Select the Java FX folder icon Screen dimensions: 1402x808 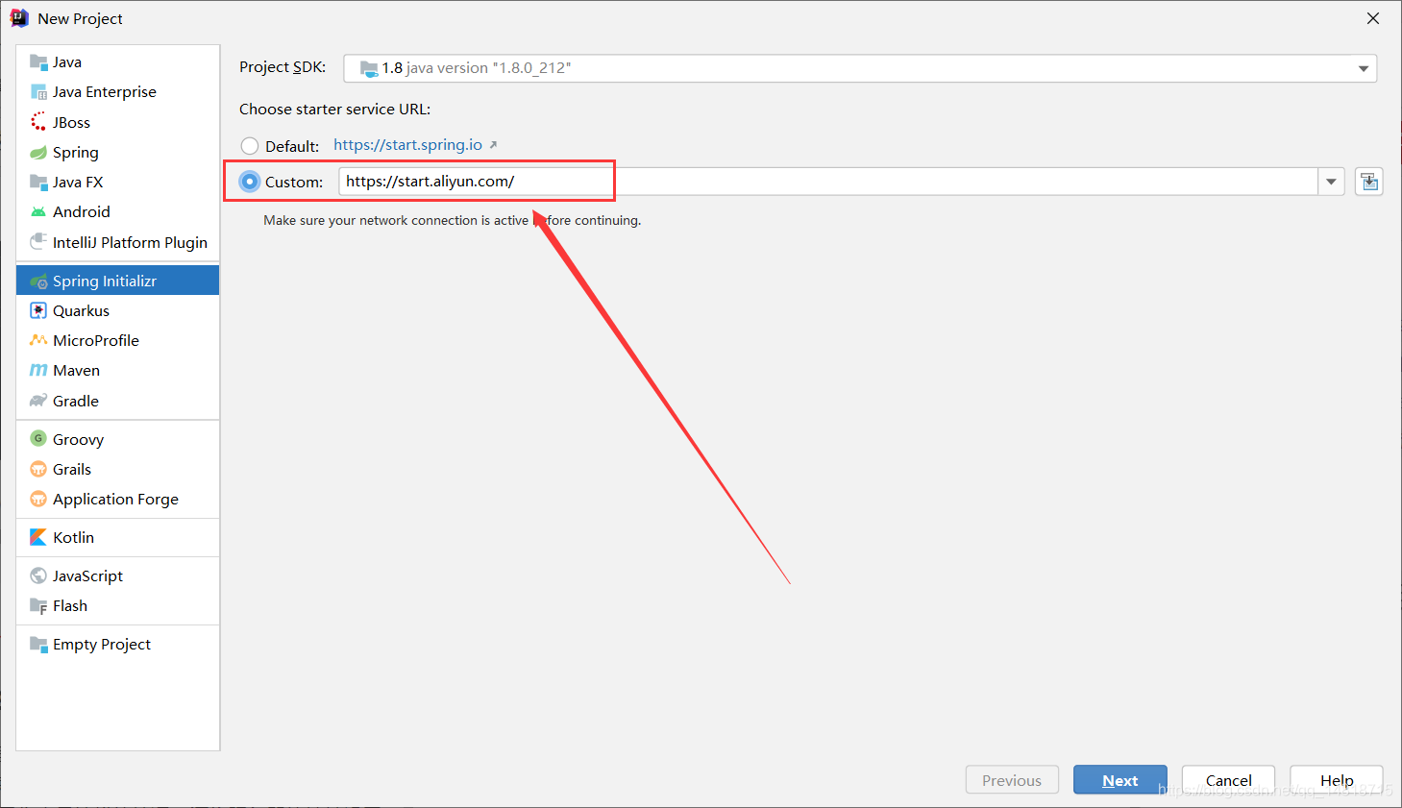point(38,182)
